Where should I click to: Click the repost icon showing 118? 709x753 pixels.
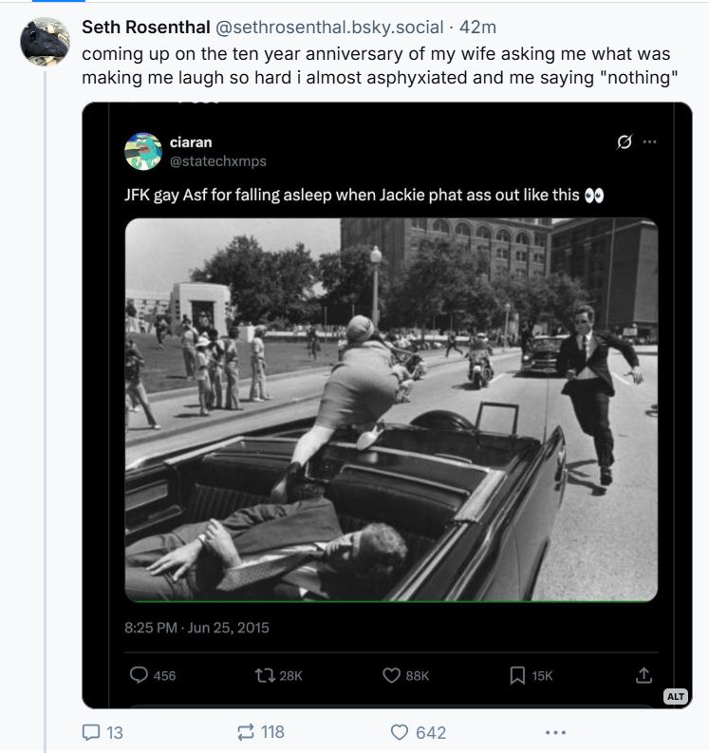tap(245, 732)
